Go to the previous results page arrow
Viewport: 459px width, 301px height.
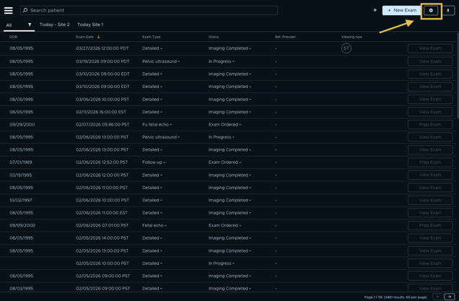click(438, 297)
